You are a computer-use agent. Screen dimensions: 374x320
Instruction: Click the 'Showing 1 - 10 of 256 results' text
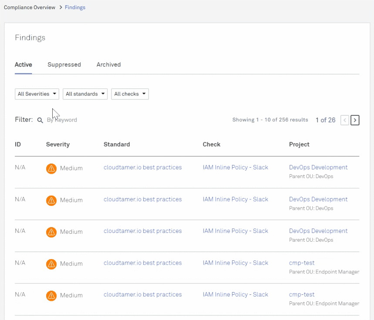click(x=270, y=120)
